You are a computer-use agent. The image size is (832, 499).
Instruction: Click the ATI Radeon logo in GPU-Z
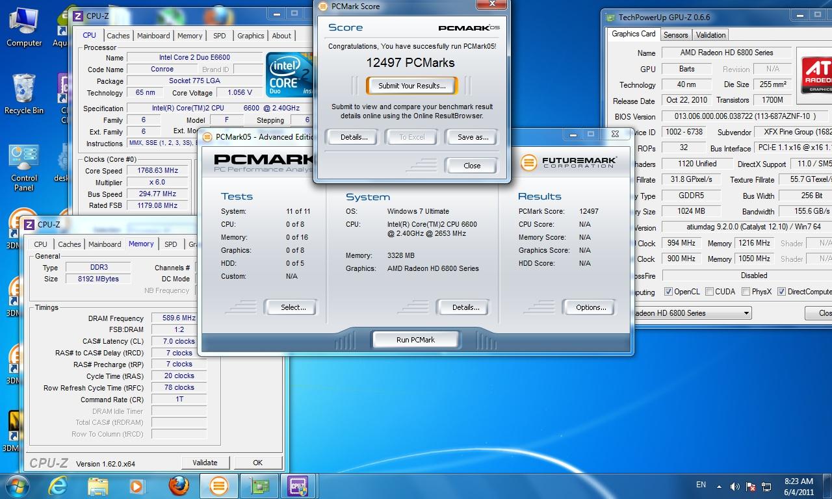pyautogui.click(x=816, y=75)
